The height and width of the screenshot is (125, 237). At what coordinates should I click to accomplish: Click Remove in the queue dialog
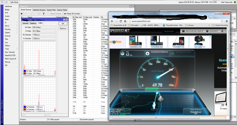63,28
